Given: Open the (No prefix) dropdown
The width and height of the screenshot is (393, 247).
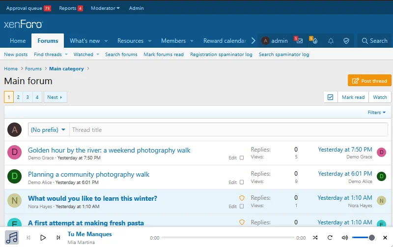Looking at the screenshot, I should (x=48, y=130).
